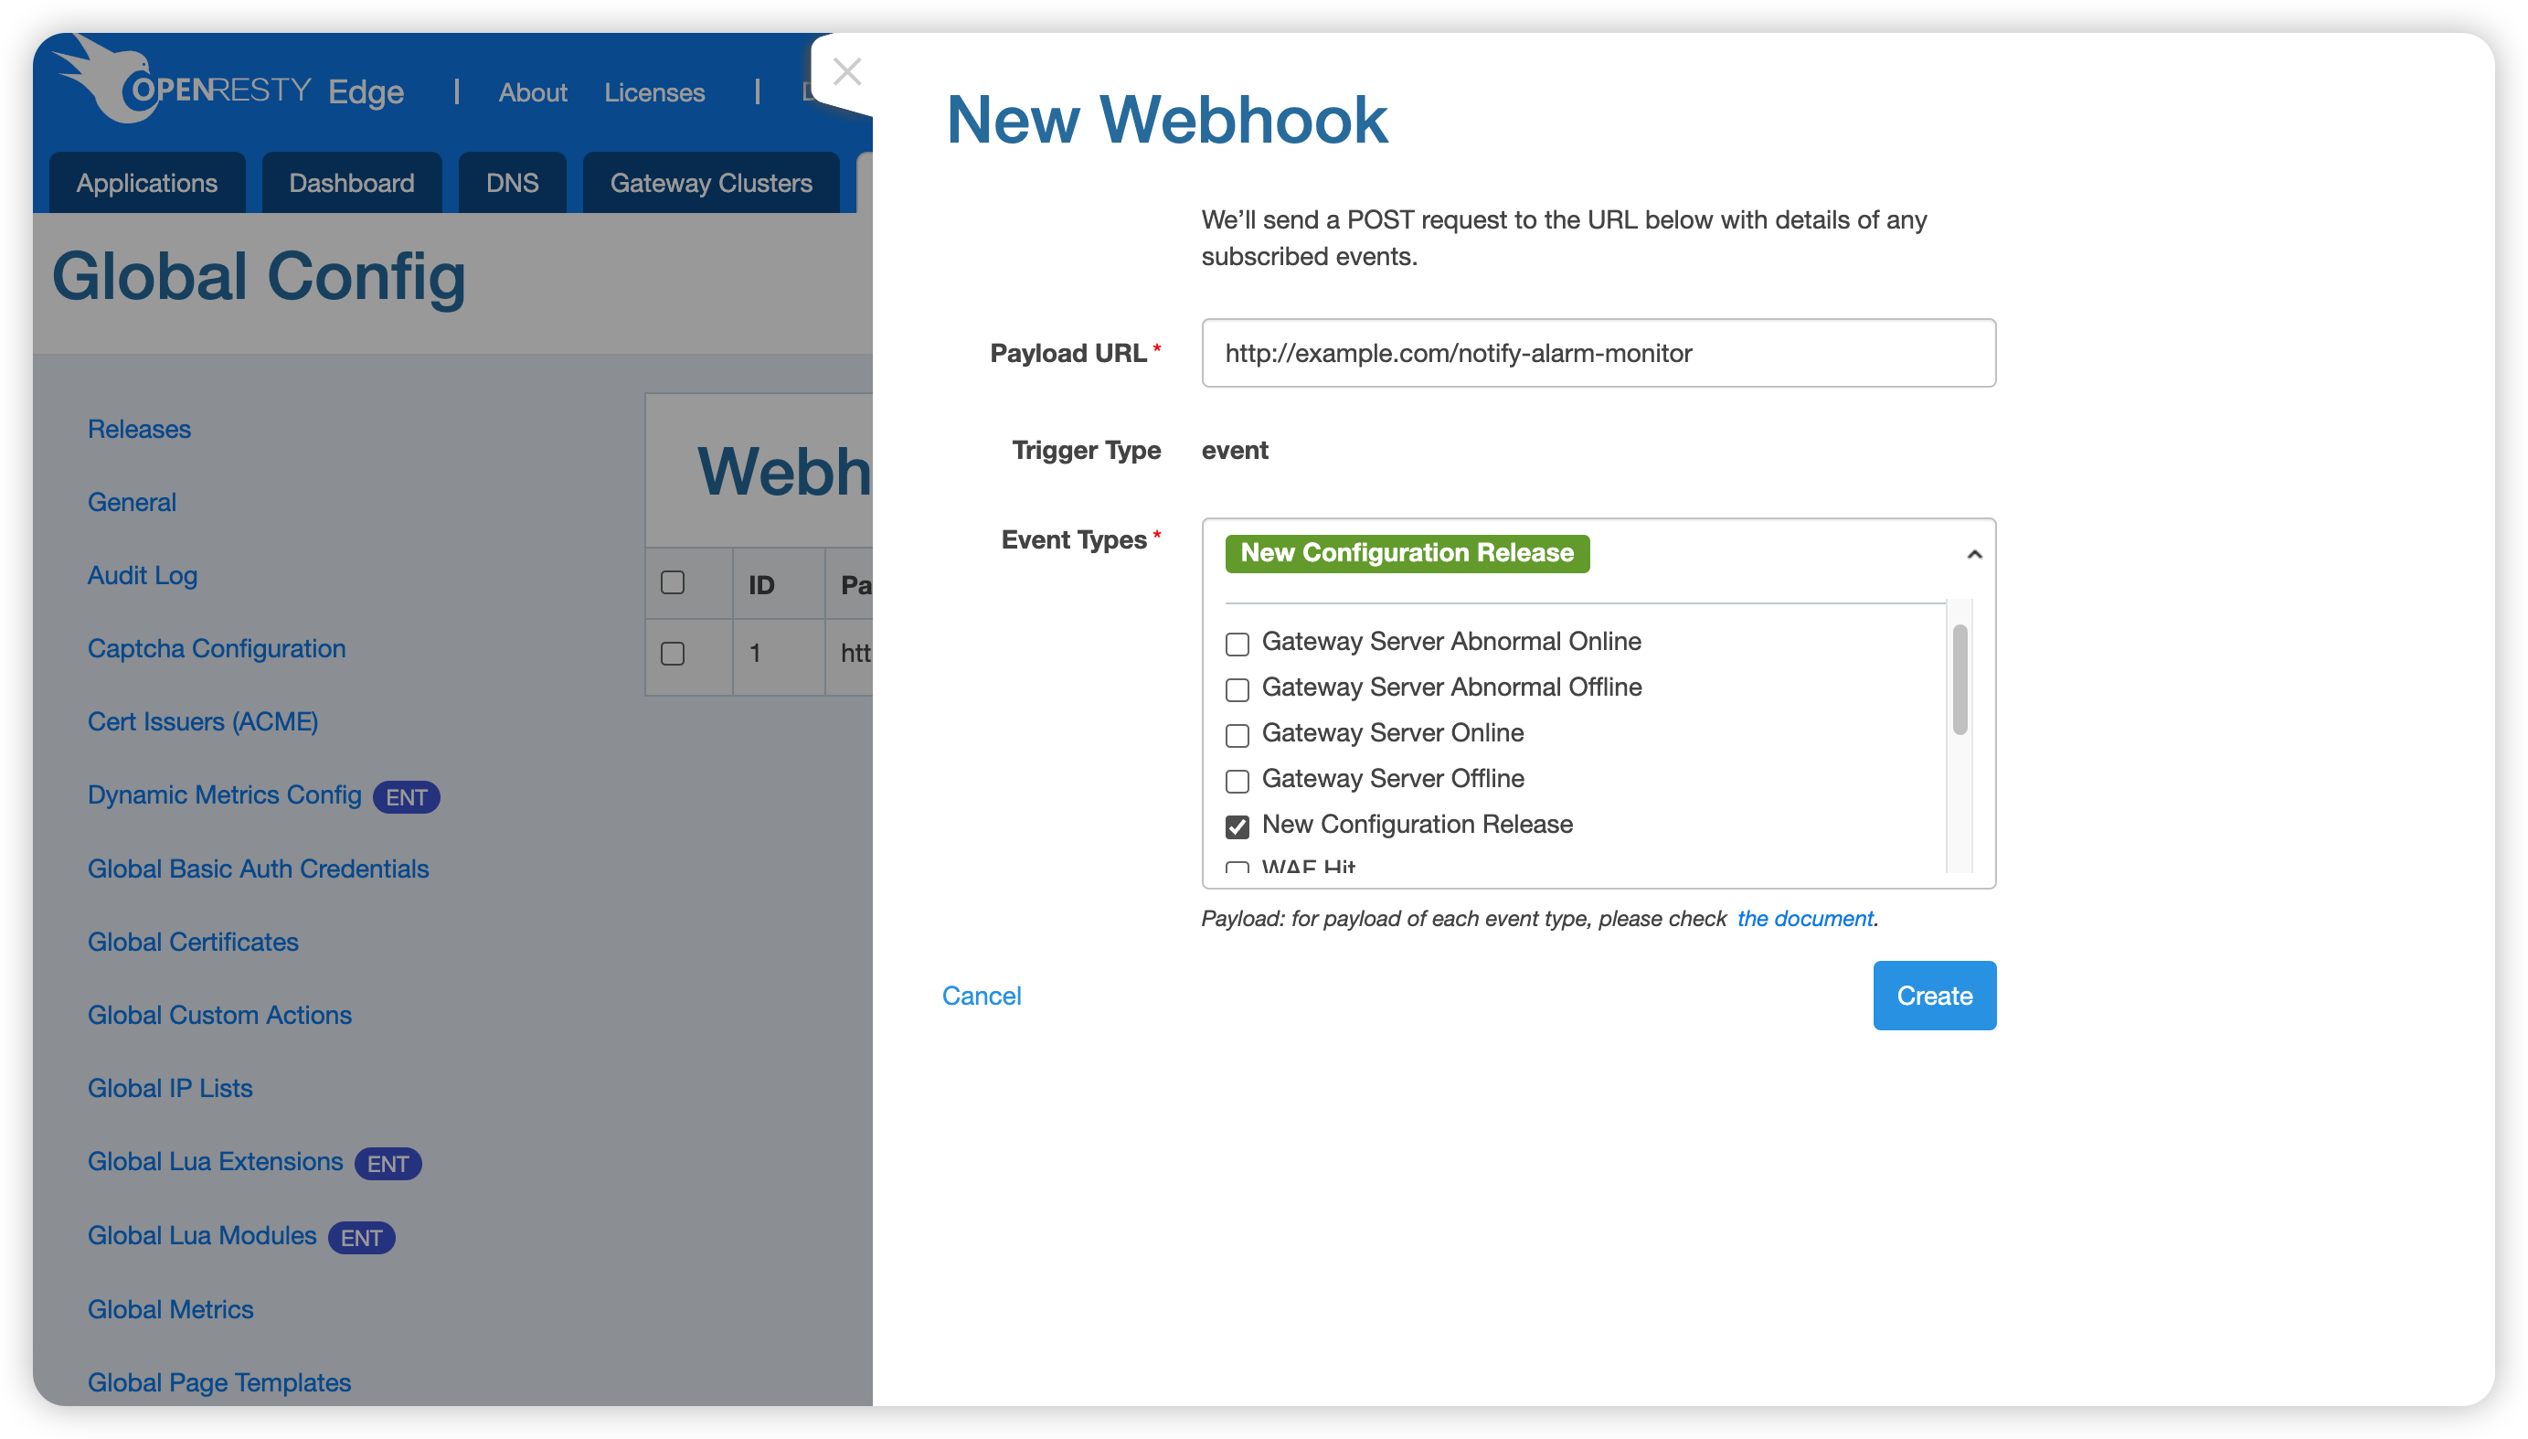Open the Dashboard tab
The height and width of the screenshot is (1439, 2528).
pyautogui.click(x=352, y=183)
